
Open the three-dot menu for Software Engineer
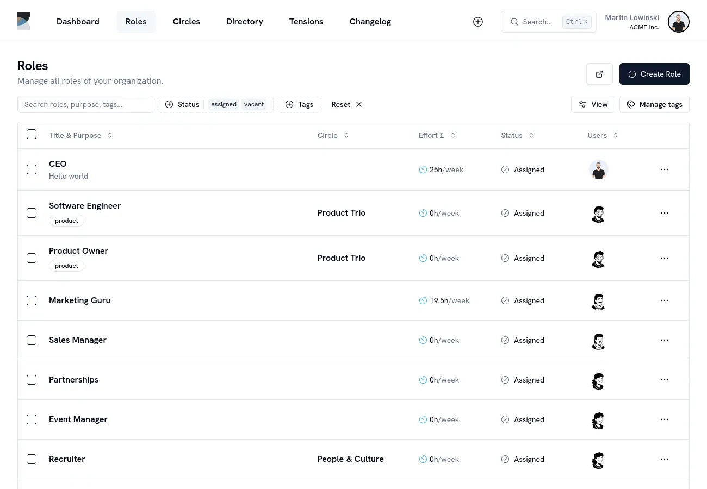click(665, 213)
